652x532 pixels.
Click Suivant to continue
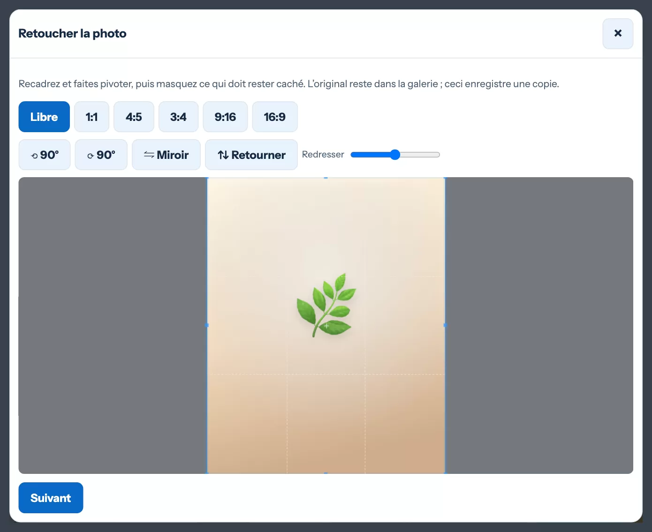tap(51, 498)
